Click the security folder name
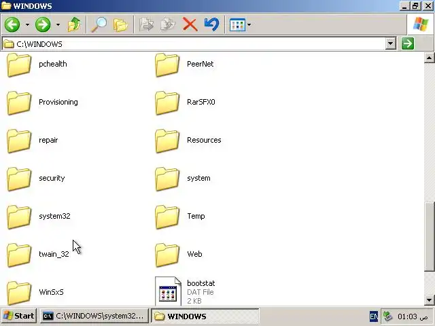Image resolution: width=435 pixels, height=326 pixels. [52, 178]
